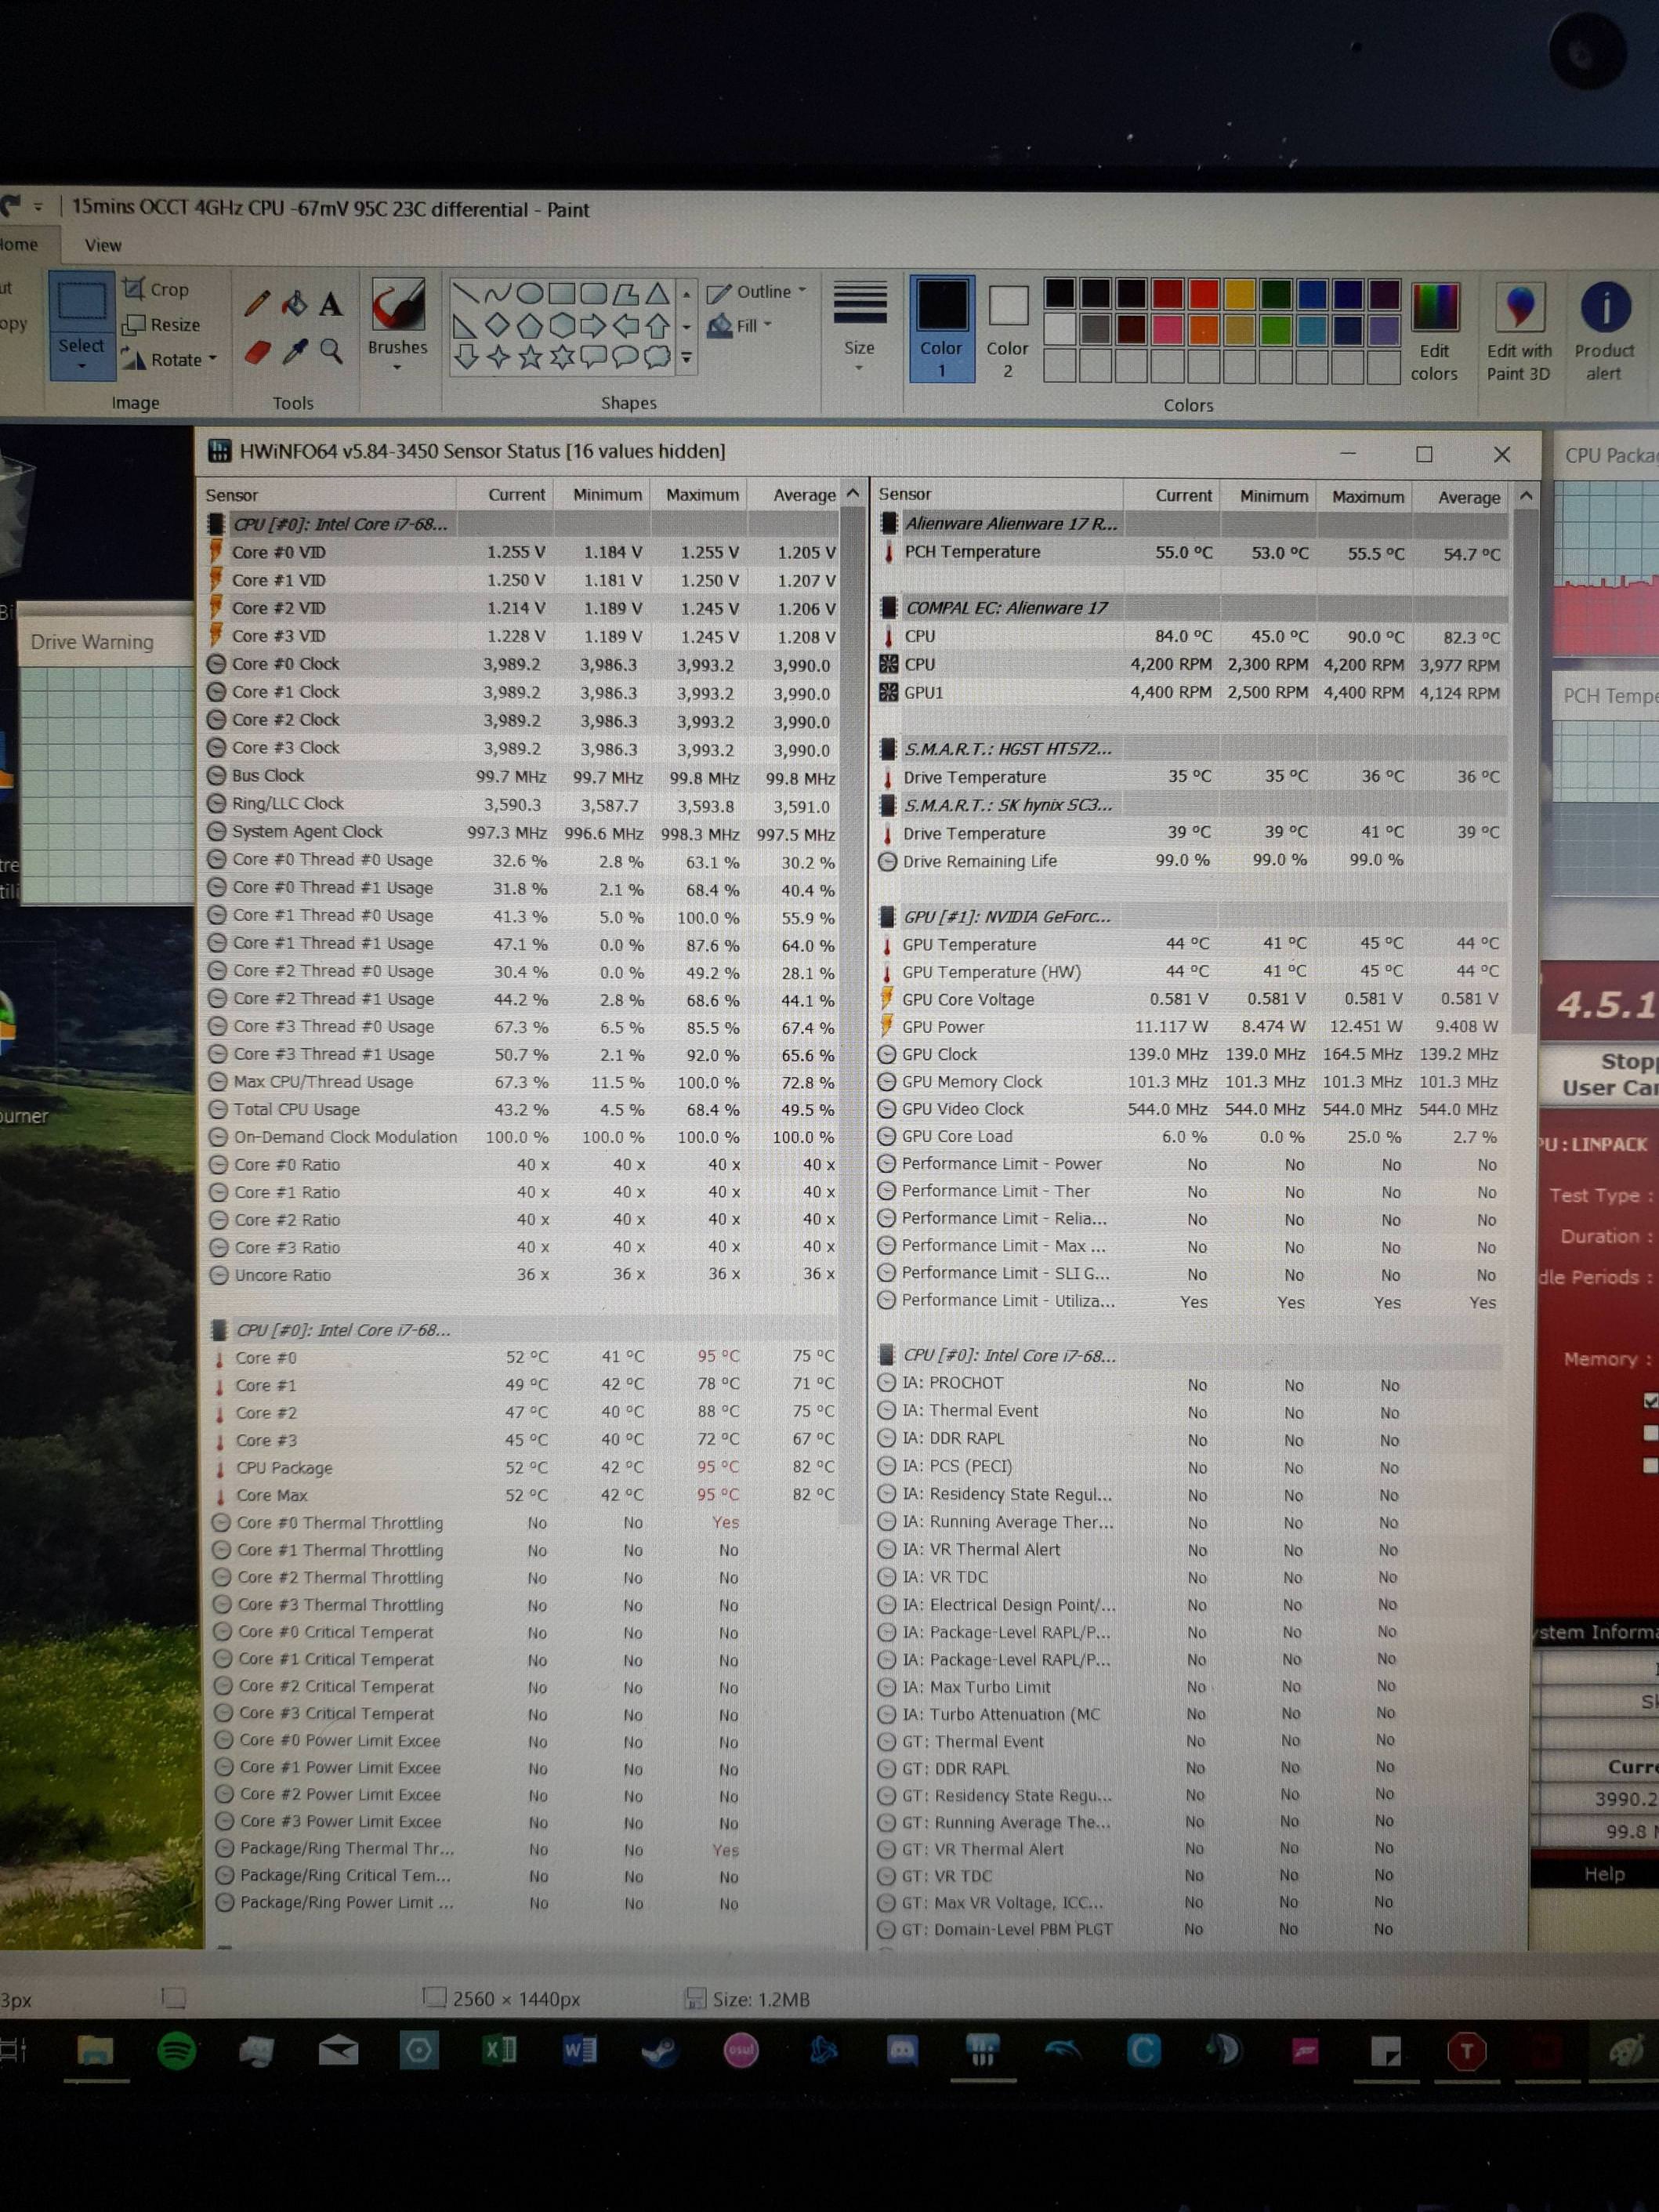Click the Brushes tool icon
The width and height of the screenshot is (1659, 2212).
[x=398, y=306]
